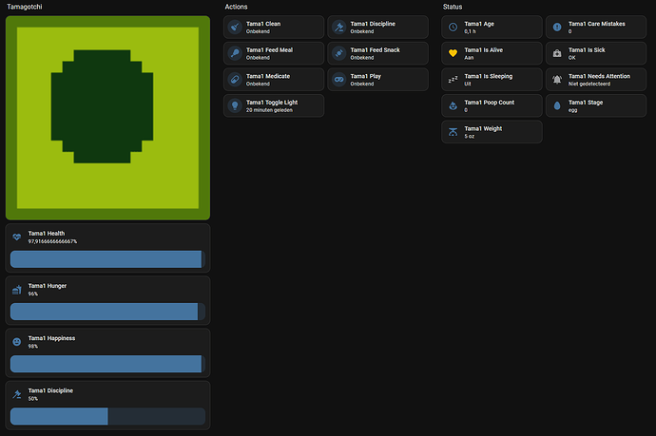Click the Tama1 Clean broom icon
Screen dimensions: 656x436
[x=235, y=28]
